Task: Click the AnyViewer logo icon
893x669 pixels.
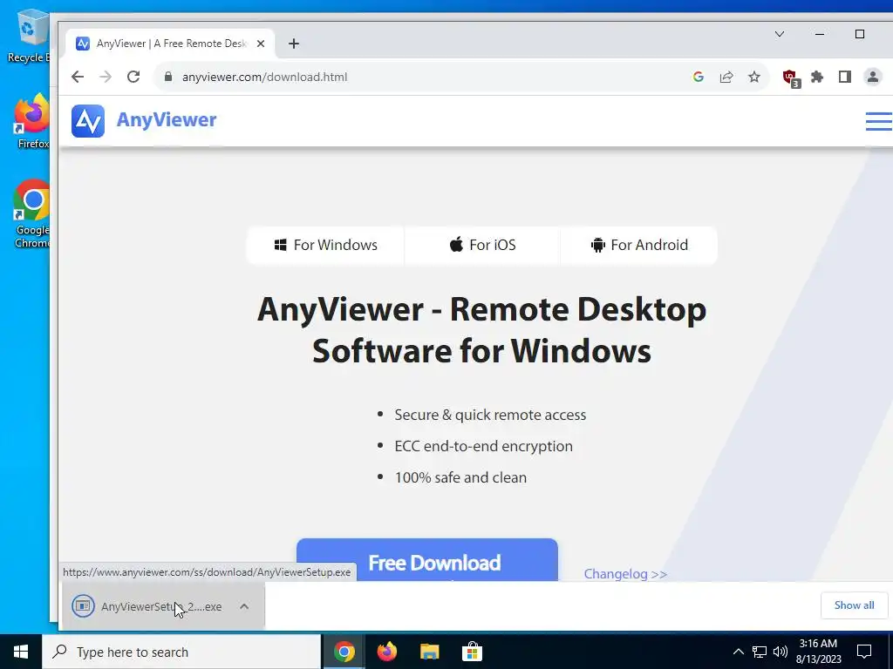Action: pos(88,120)
